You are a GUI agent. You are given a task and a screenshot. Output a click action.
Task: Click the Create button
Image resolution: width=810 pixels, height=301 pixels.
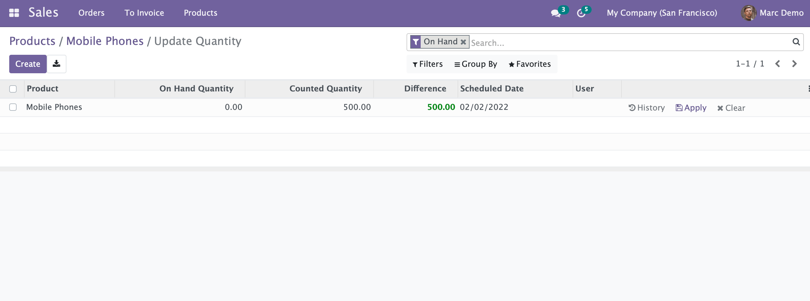[28, 64]
